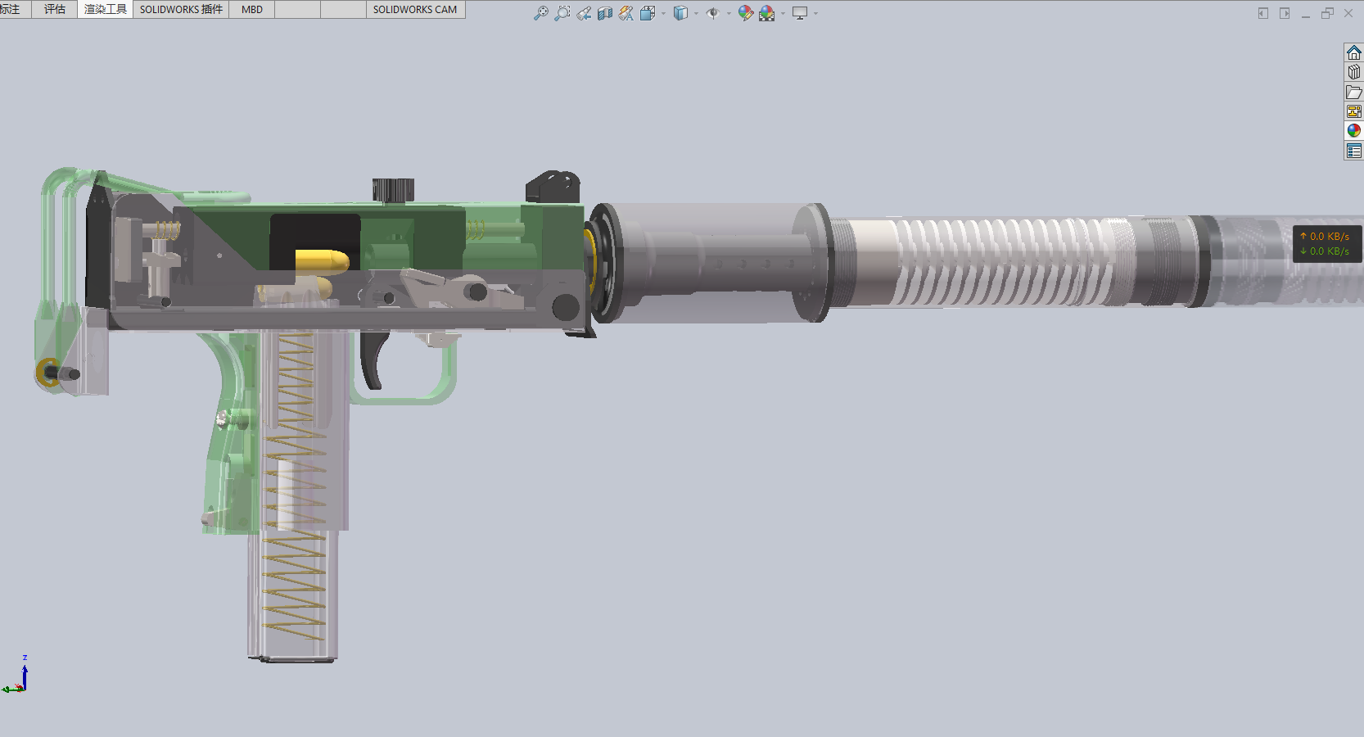Image resolution: width=1364 pixels, height=737 pixels.
Task: Open the Design Library pane
Action: pos(1354,72)
